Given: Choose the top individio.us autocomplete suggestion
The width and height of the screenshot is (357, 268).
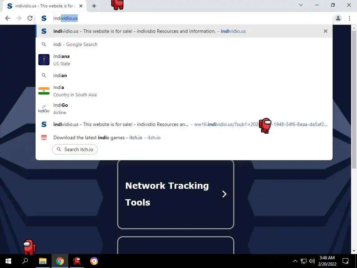Looking at the screenshot, I should [184, 31].
